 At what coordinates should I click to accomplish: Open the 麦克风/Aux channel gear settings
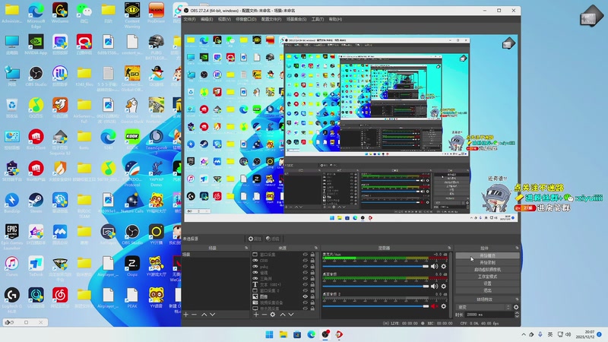click(x=444, y=267)
